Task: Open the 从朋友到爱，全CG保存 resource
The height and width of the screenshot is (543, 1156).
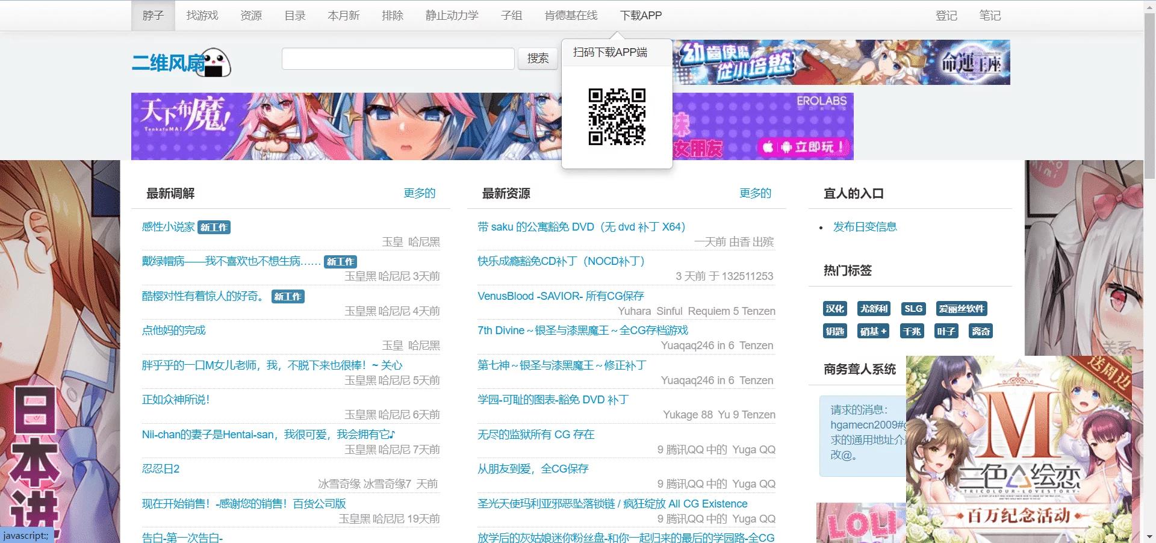Action: click(x=533, y=469)
